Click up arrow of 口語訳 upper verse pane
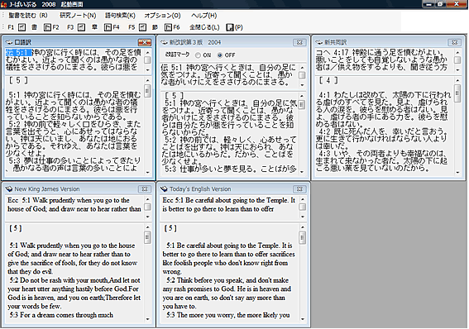This screenshot has width=469, height=329. (148, 52)
